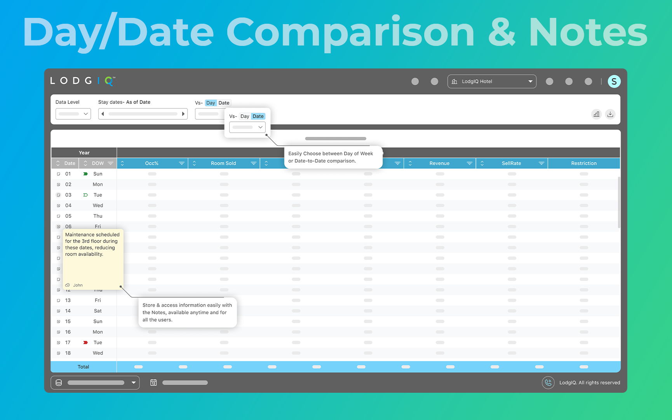Image resolution: width=672 pixels, height=420 pixels.
Task: Open the note icon for date 13
Action: click(x=59, y=300)
